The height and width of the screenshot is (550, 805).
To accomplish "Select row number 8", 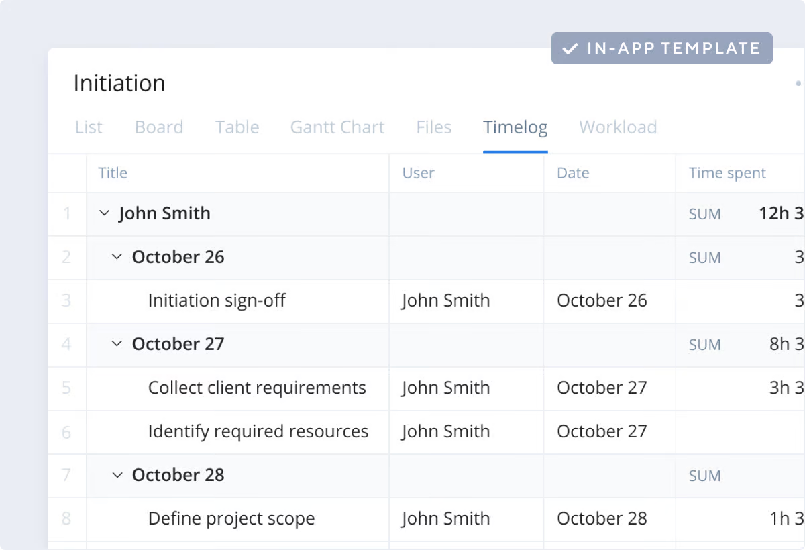I will [66, 518].
